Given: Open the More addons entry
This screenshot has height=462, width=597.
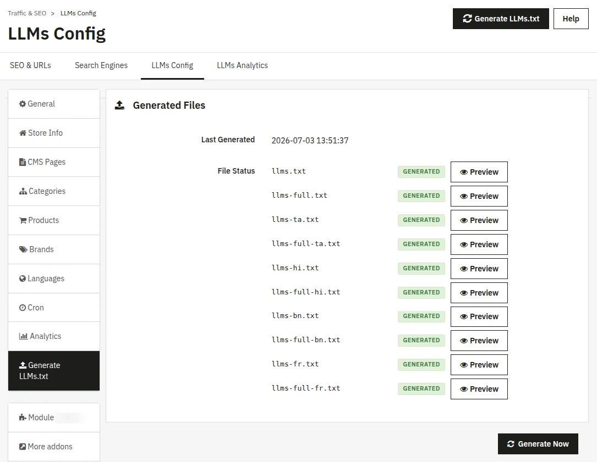Looking at the screenshot, I should pyautogui.click(x=54, y=447).
